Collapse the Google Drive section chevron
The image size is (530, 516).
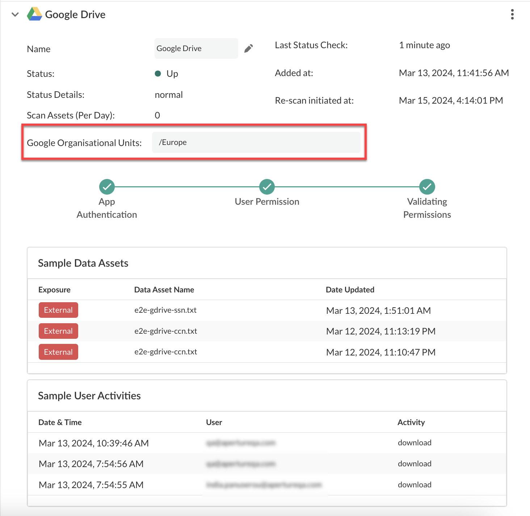(x=15, y=15)
